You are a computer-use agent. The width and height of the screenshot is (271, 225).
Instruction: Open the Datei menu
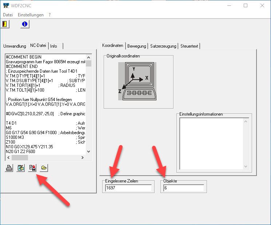8,15
